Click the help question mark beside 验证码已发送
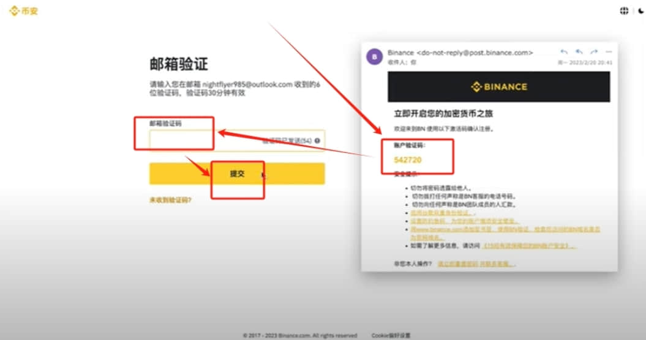 click(317, 141)
